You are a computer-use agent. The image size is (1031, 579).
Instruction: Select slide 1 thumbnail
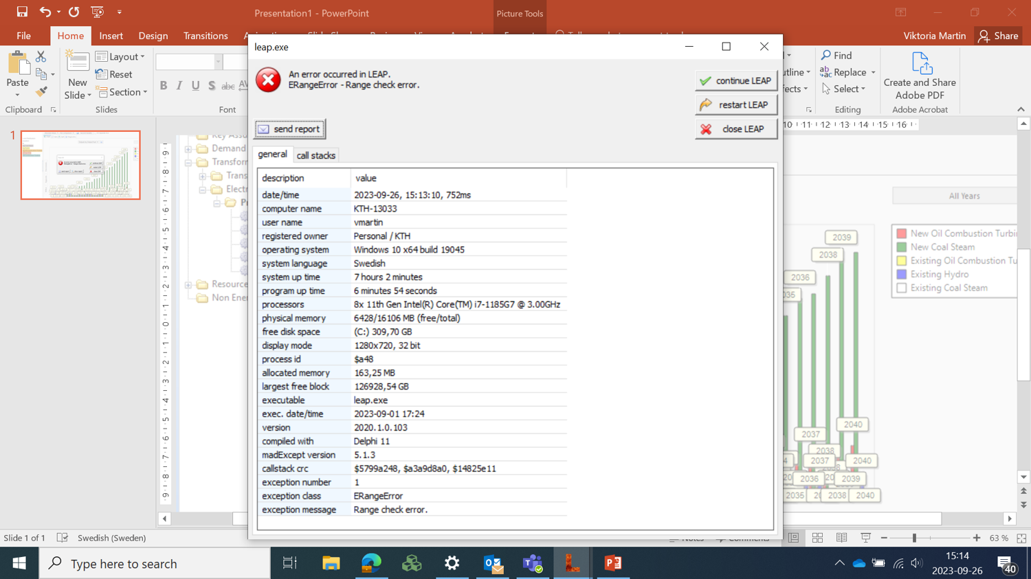click(x=80, y=165)
